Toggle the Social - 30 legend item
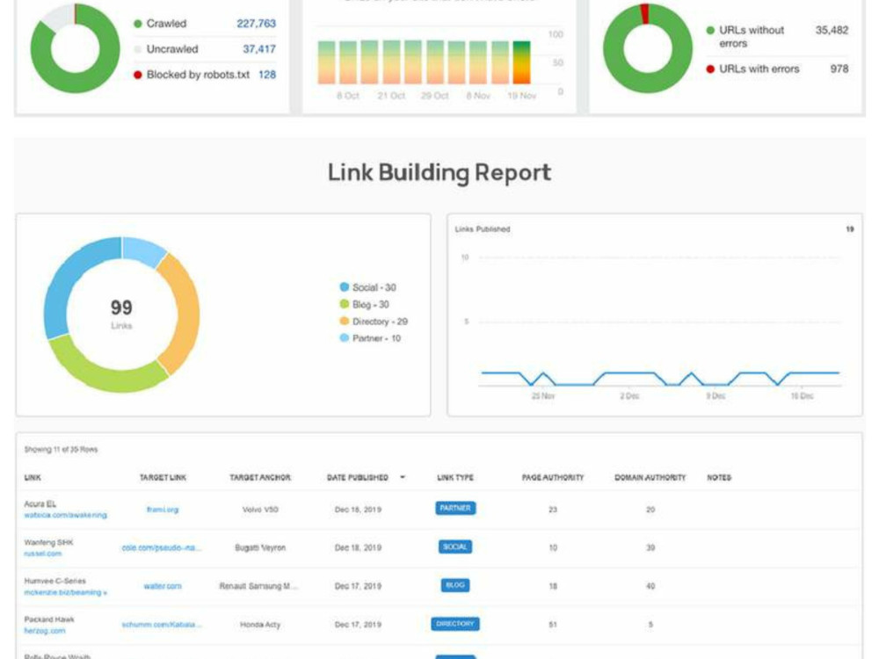This screenshot has width=879, height=659. 367,287
